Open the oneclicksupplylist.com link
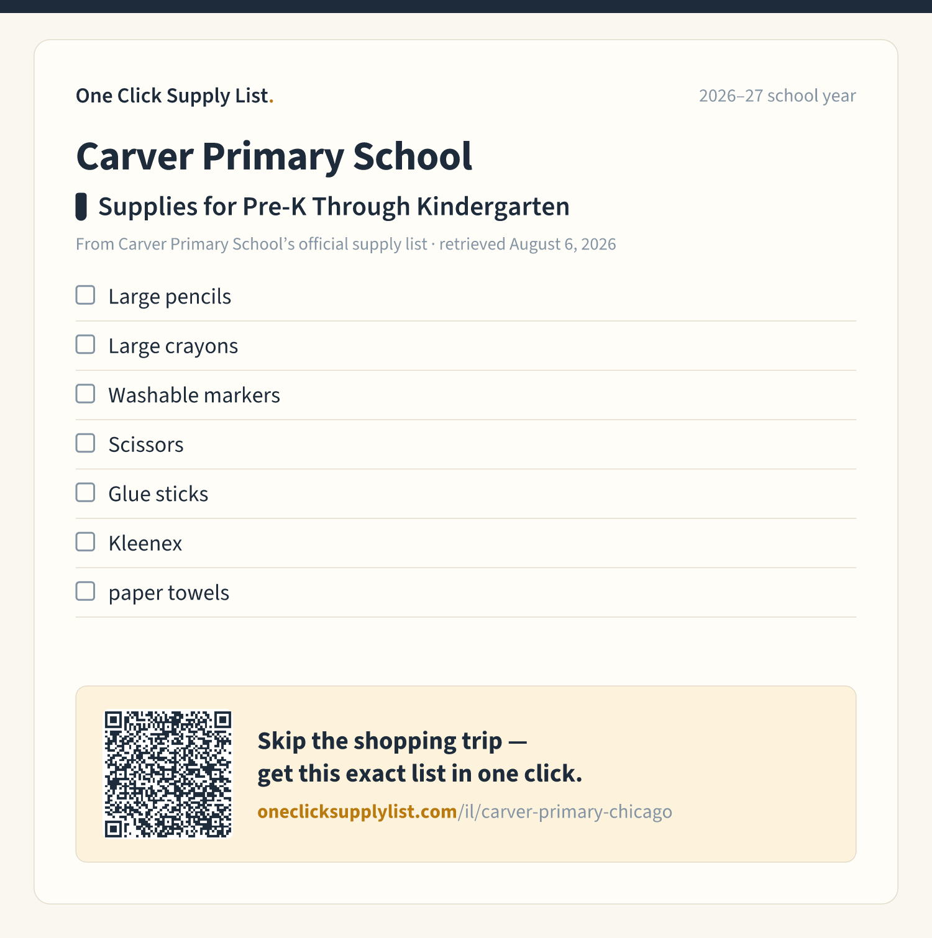932x938 pixels. click(x=465, y=811)
